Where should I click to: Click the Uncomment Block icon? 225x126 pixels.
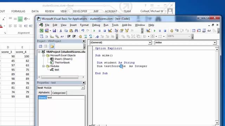(x=91, y=36)
